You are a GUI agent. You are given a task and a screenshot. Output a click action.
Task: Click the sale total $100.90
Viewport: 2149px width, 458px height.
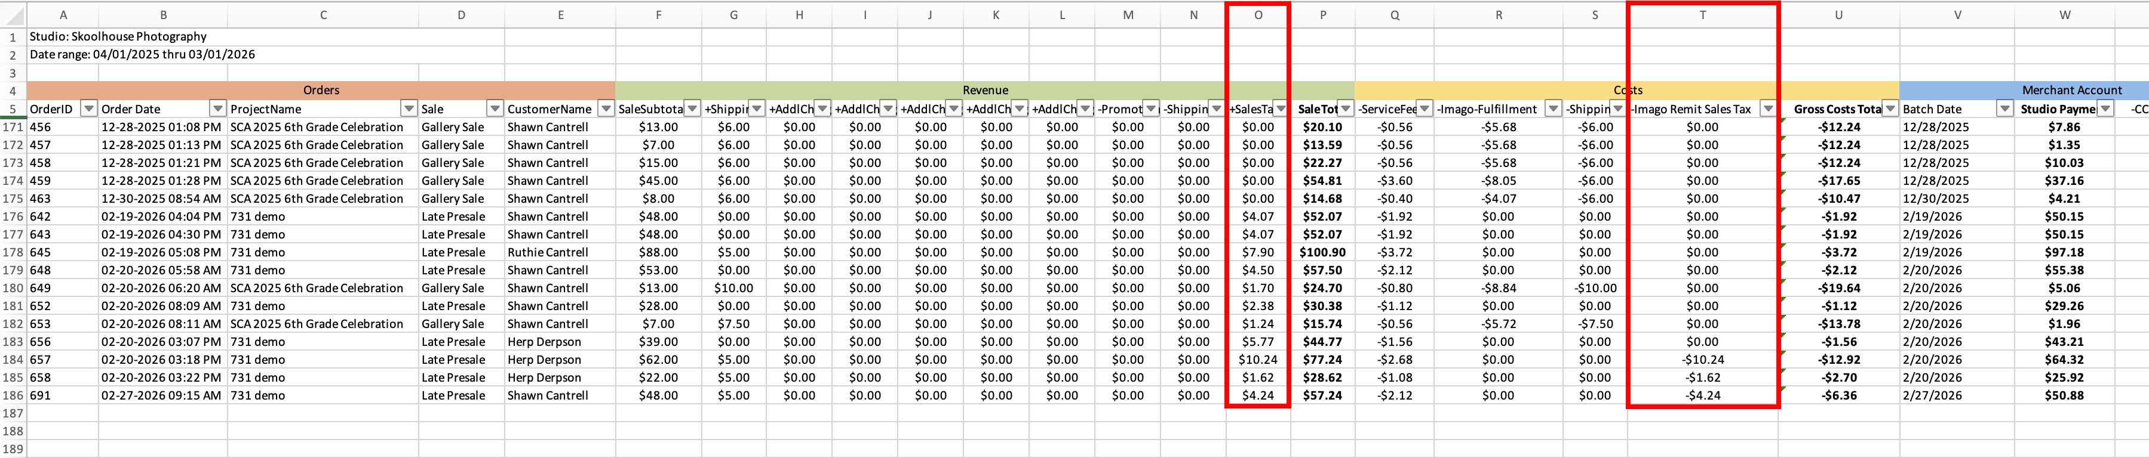[1322, 252]
